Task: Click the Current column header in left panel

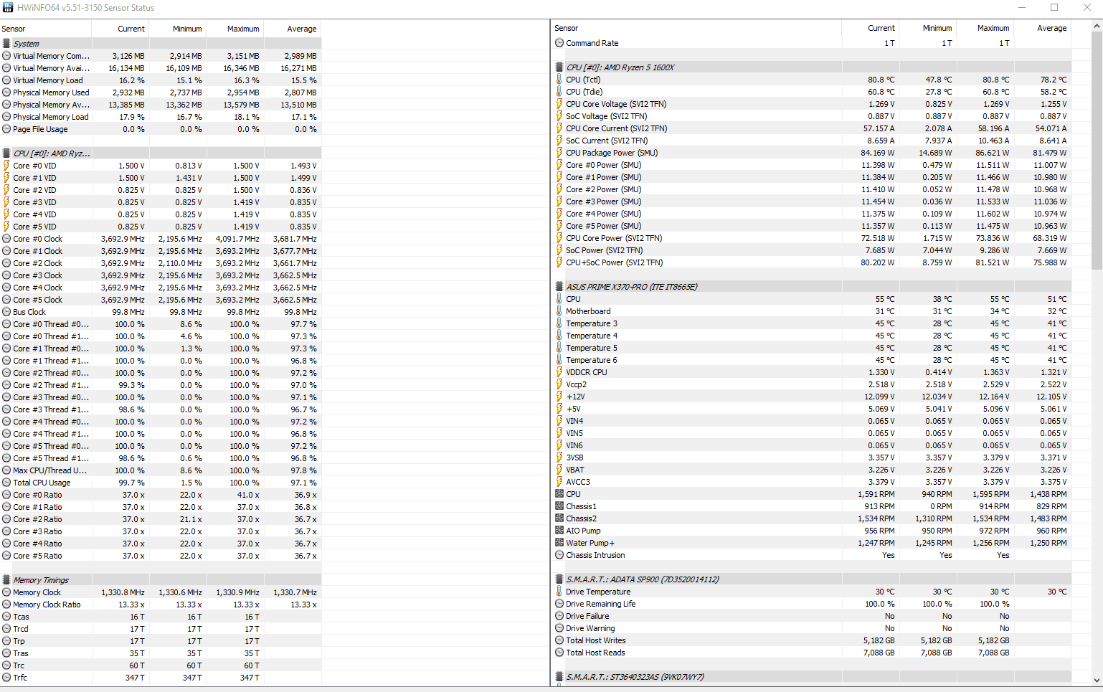Action: point(120,29)
